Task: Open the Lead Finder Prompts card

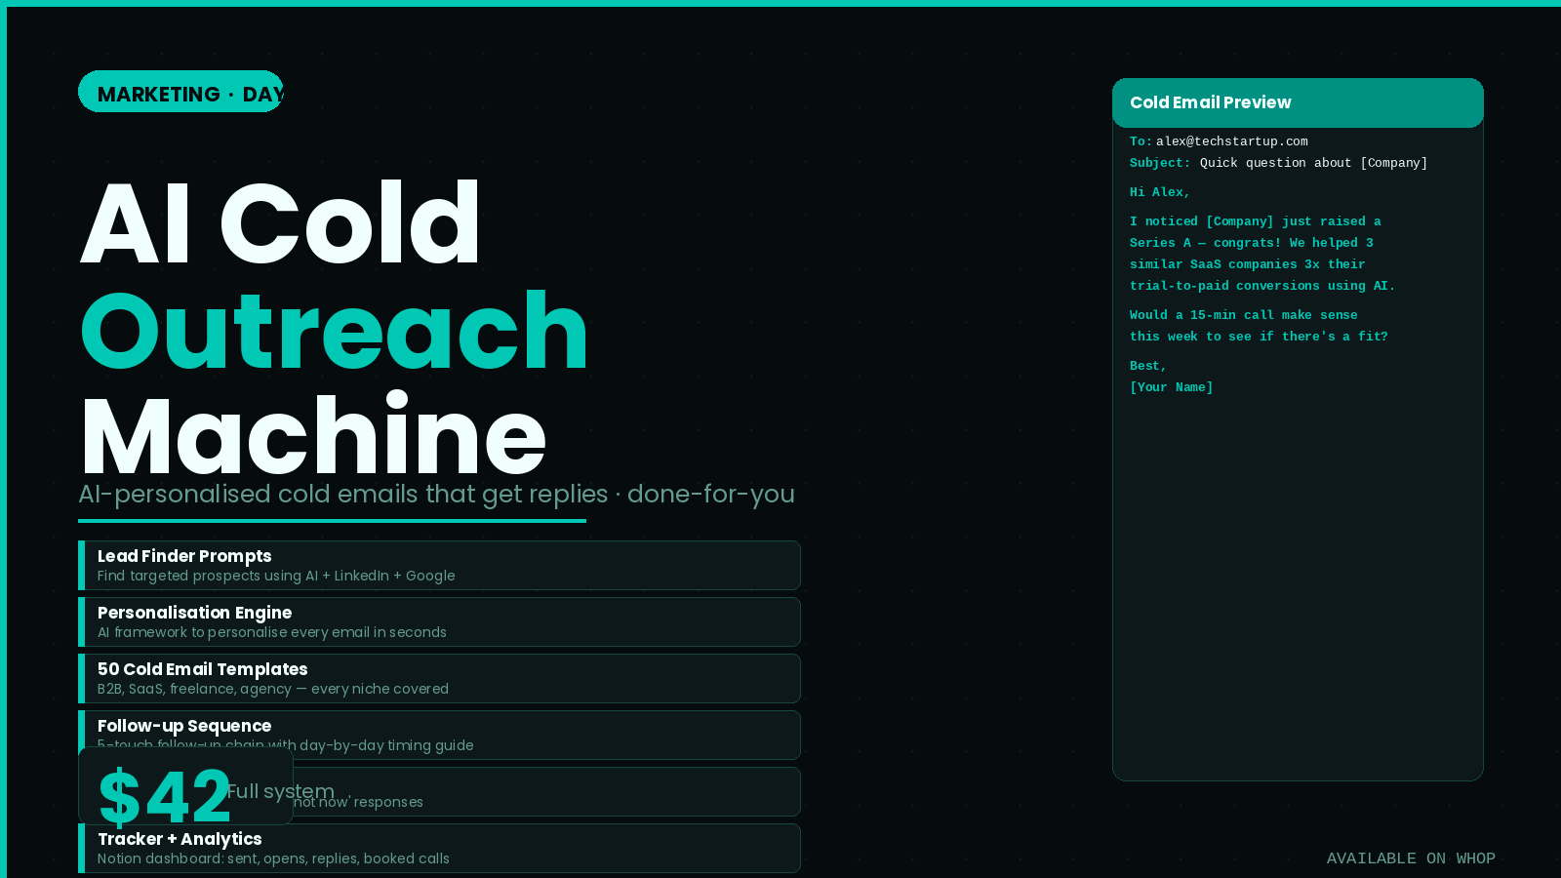Action: coord(439,566)
